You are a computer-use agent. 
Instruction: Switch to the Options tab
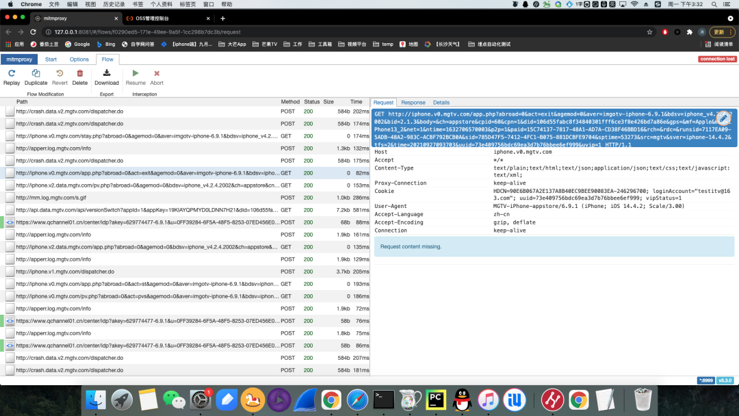pyautogui.click(x=79, y=60)
